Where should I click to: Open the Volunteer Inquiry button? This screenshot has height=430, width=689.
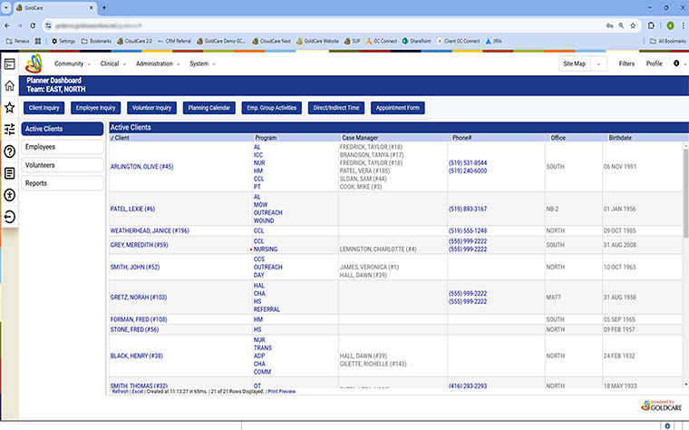pos(151,108)
